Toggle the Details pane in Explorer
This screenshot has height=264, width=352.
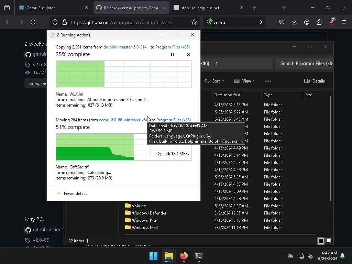314,81
